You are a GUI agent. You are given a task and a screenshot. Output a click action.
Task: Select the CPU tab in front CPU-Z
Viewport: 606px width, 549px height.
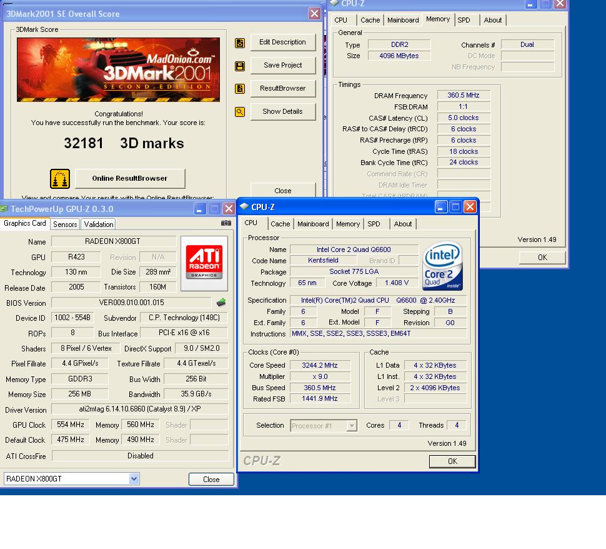(251, 223)
